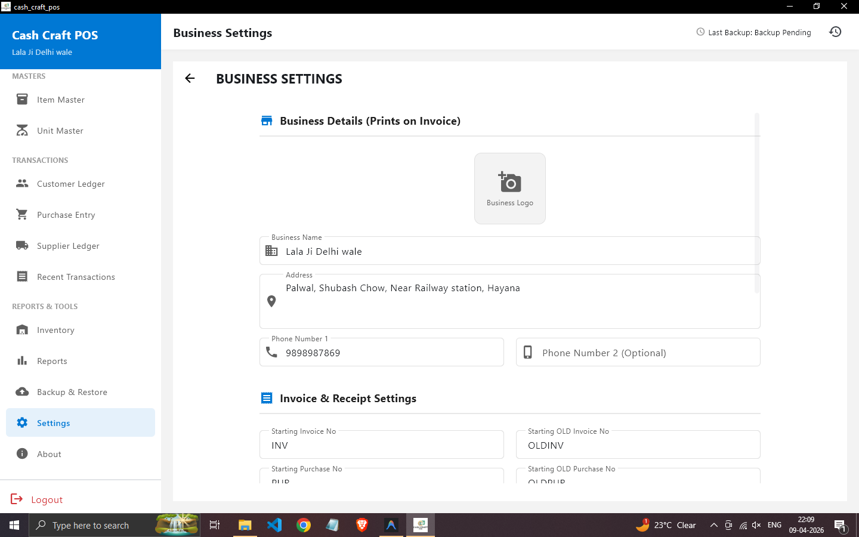
Task: Go to Reports section
Action: pos(81,361)
